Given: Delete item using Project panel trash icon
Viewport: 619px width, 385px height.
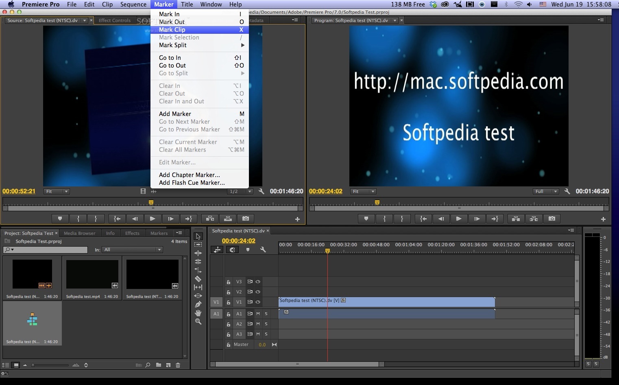Looking at the screenshot, I should pyautogui.click(x=178, y=365).
